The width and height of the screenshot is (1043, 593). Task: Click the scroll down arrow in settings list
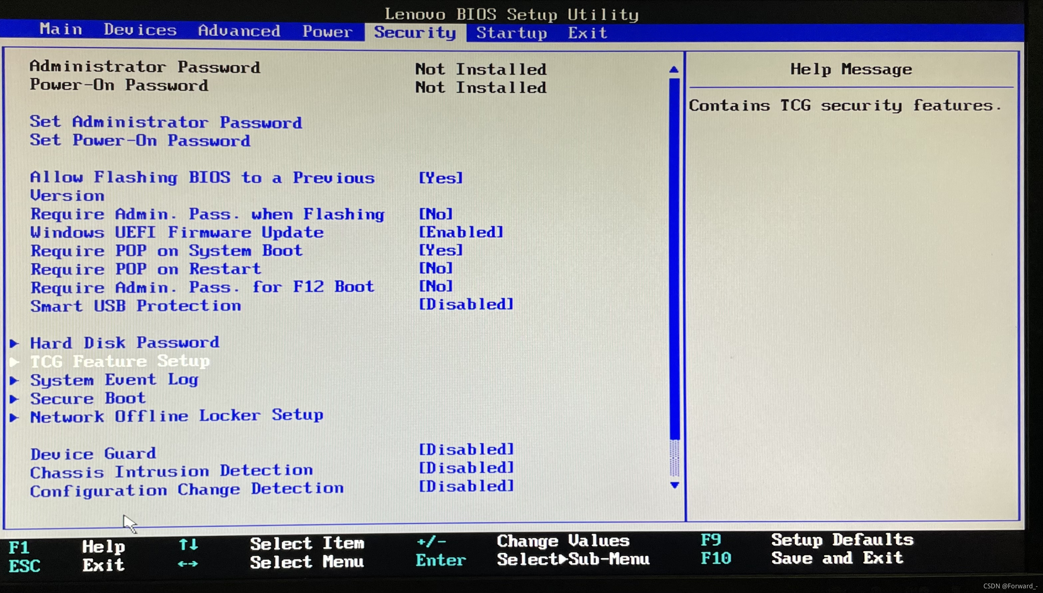(x=674, y=485)
